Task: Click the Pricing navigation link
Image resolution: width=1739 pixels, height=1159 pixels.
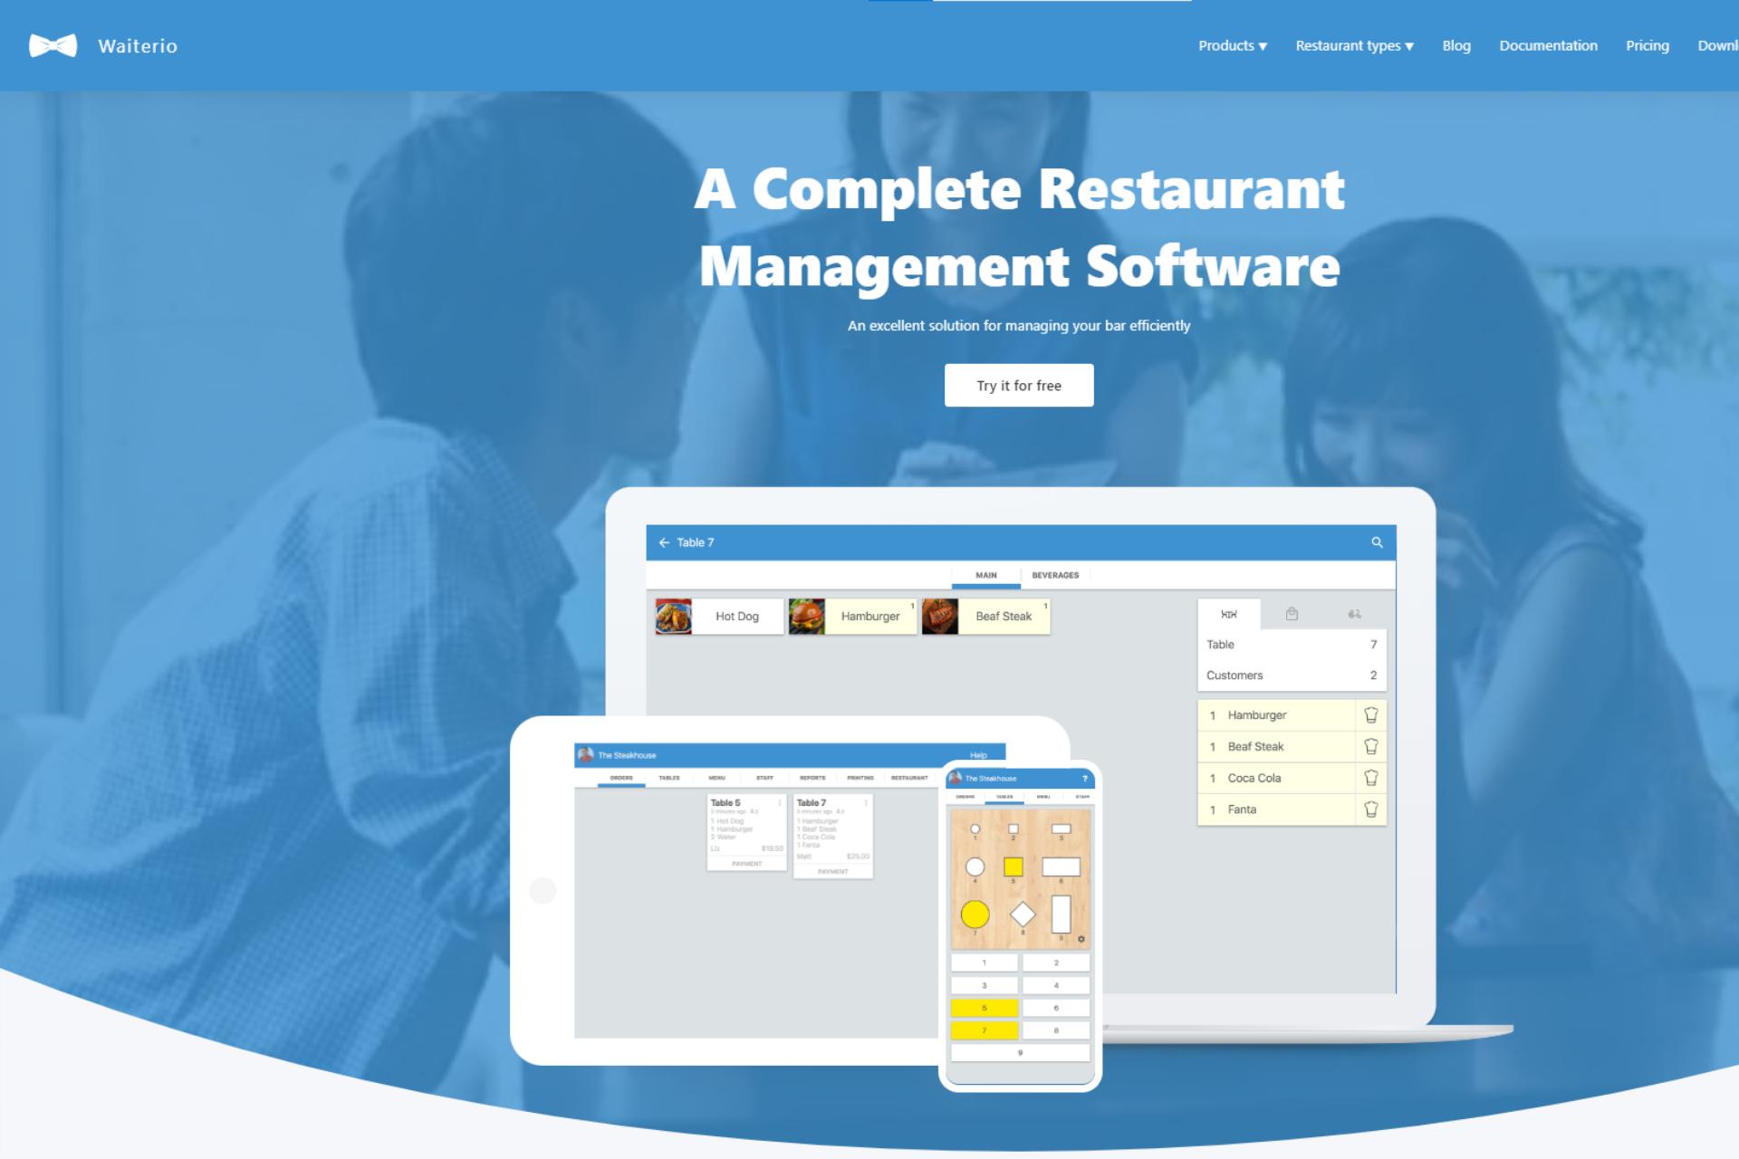Action: click(x=1651, y=46)
